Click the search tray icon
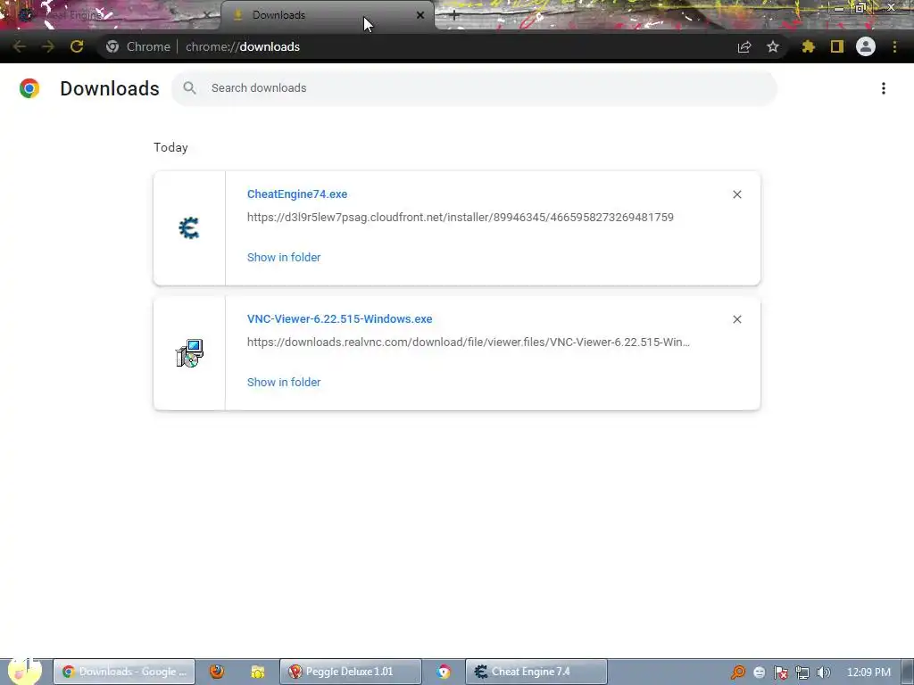The image size is (914, 685). (738, 673)
